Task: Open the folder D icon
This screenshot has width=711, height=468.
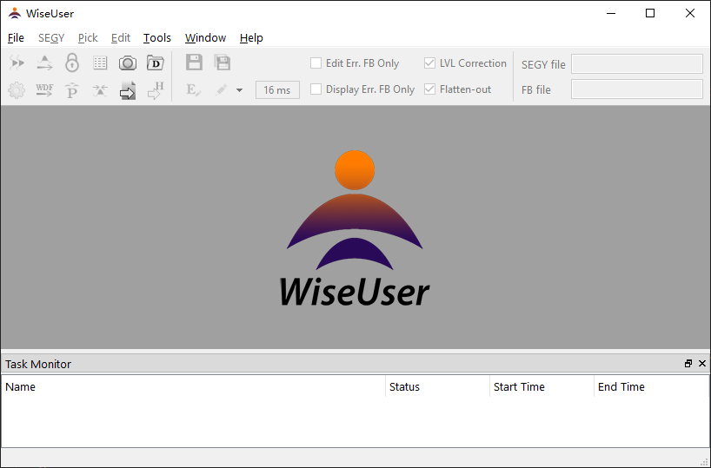Action: 155,63
